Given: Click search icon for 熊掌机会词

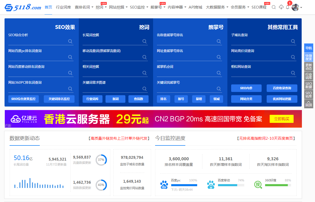Looking at the screenshot, I should pyautogui.click(x=219, y=73).
